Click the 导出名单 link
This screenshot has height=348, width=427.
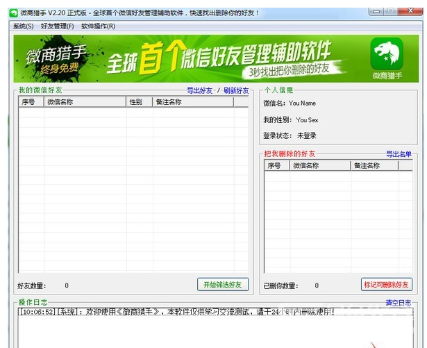click(x=399, y=154)
